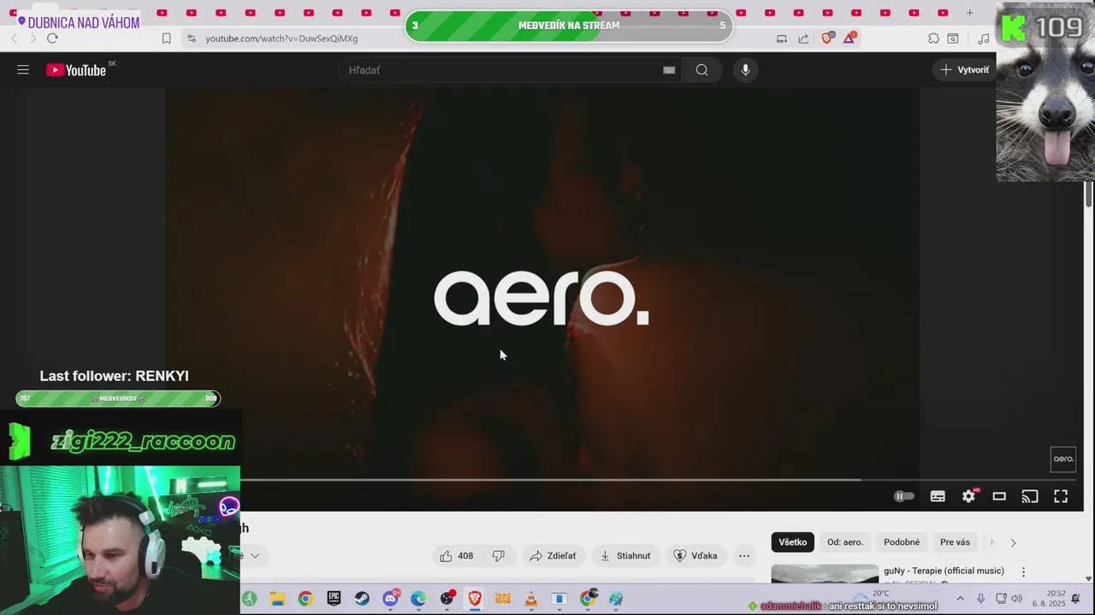
Task: Open Microsoft Edge from taskbar
Action: [x=418, y=599]
